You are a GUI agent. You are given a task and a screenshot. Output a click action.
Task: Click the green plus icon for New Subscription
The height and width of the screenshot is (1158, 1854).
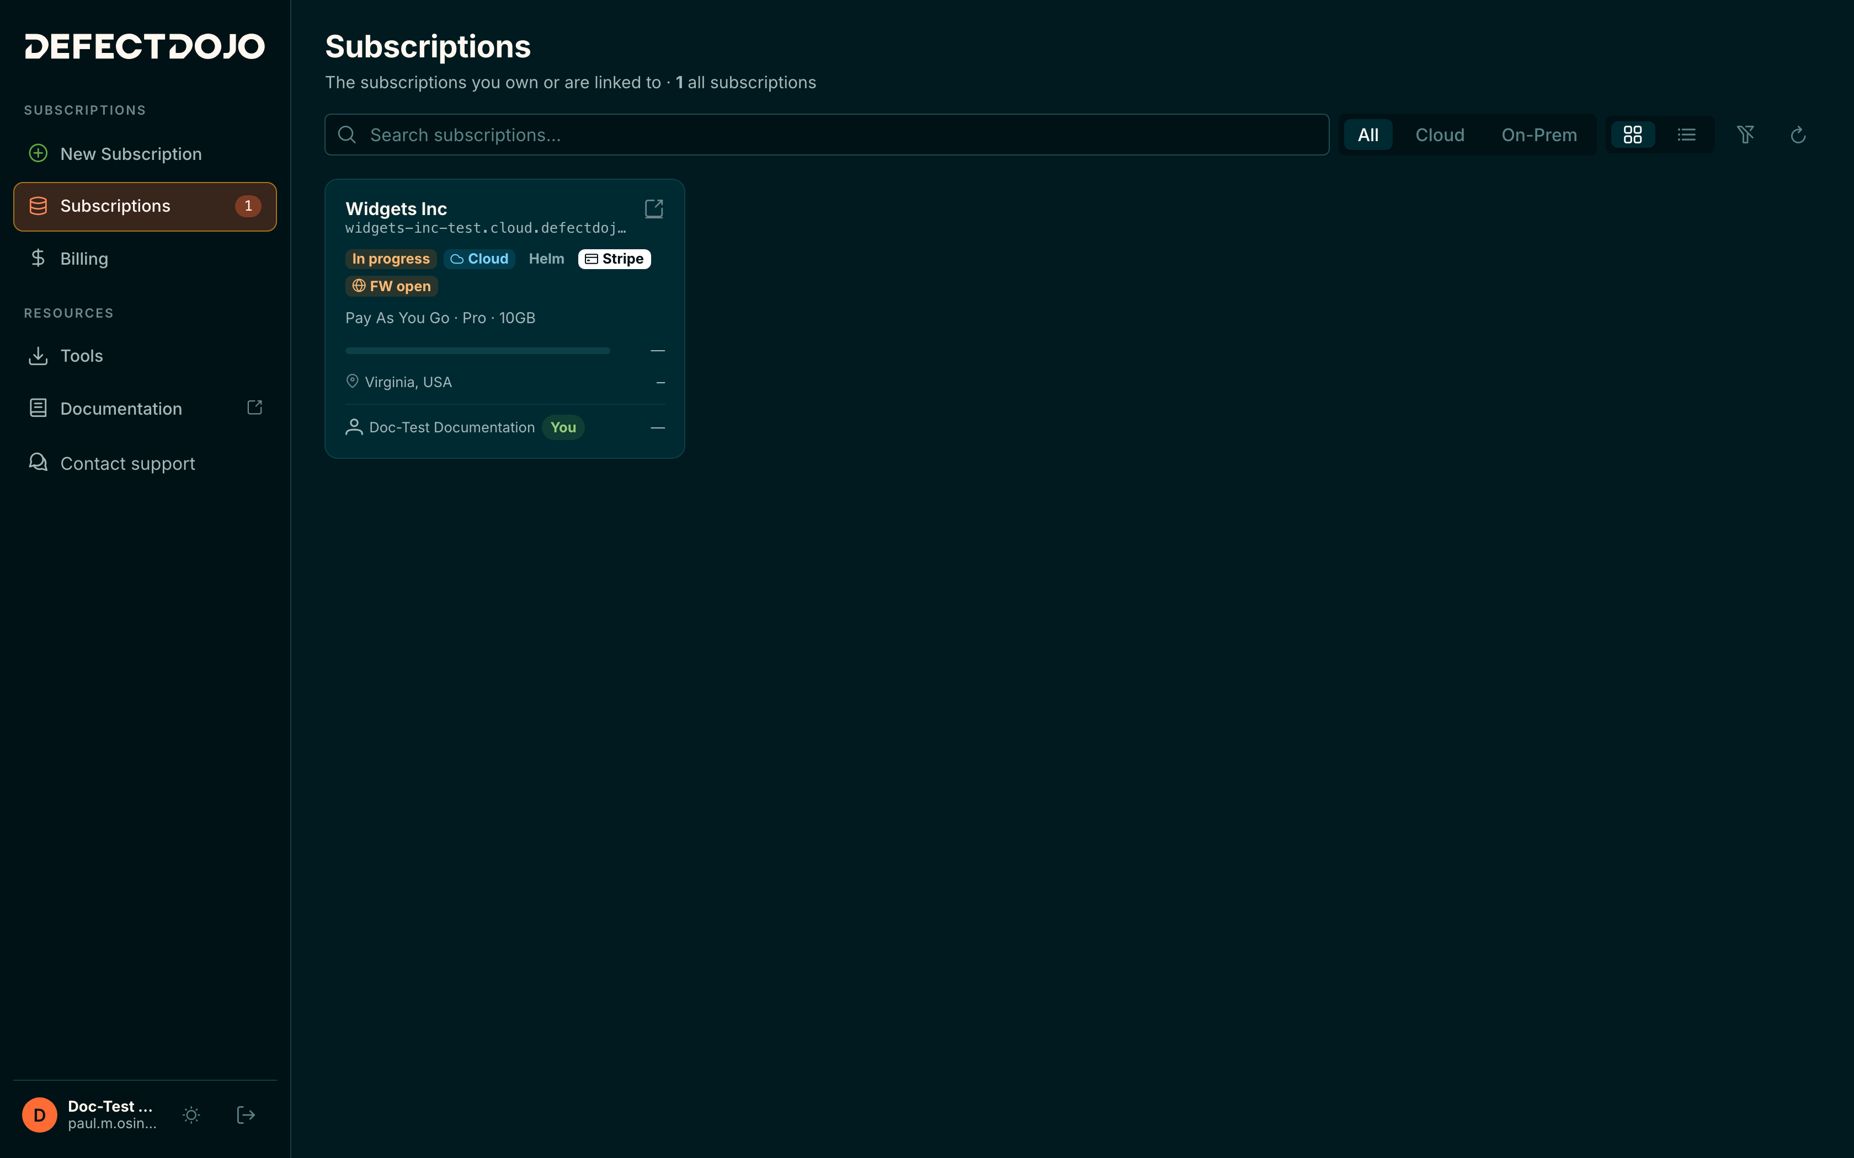pos(38,153)
